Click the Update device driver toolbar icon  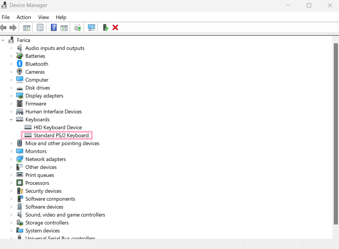pyautogui.click(x=78, y=28)
